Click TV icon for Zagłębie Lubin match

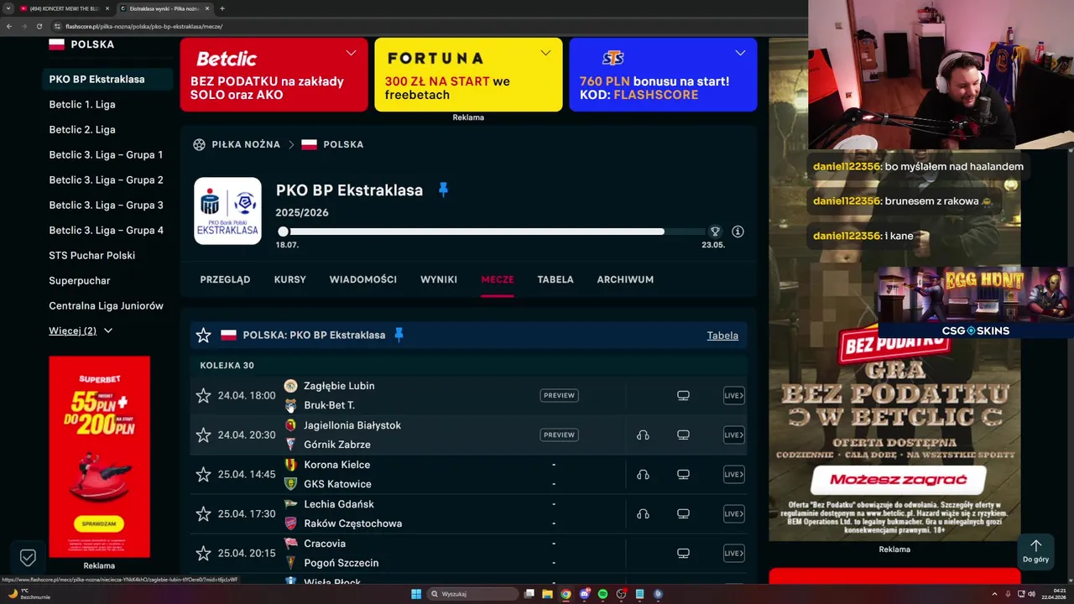pyautogui.click(x=683, y=395)
